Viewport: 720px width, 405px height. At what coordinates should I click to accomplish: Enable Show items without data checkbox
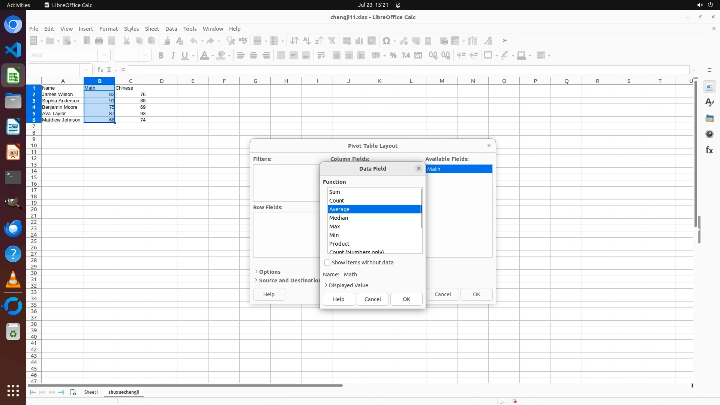coord(327,262)
